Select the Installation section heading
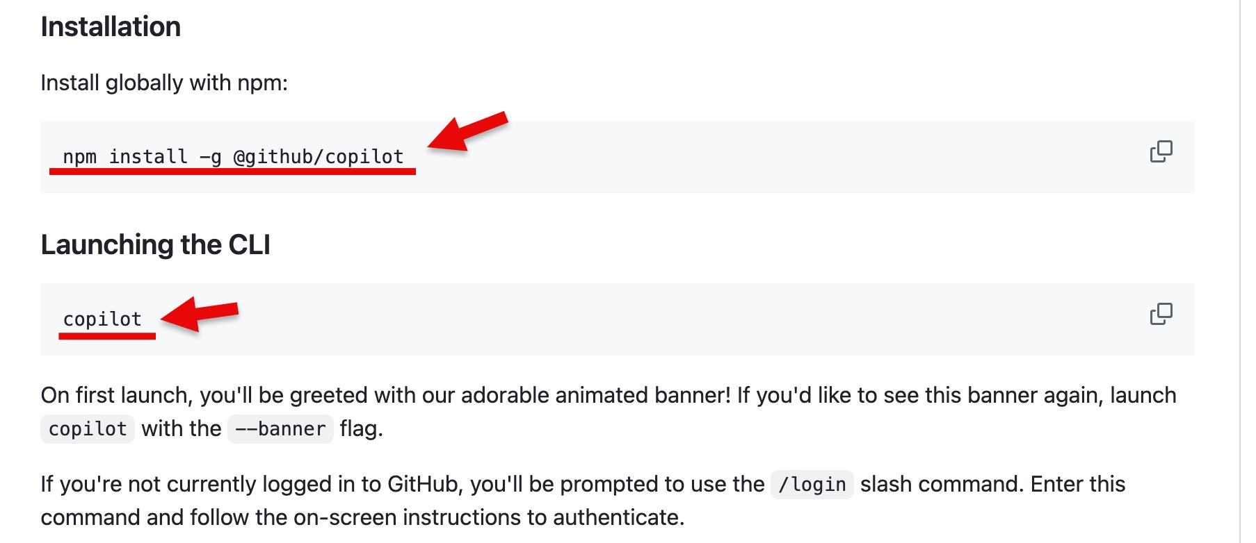This screenshot has width=1256, height=543. coord(111,26)
